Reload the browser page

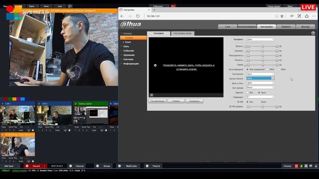point(138,16)
